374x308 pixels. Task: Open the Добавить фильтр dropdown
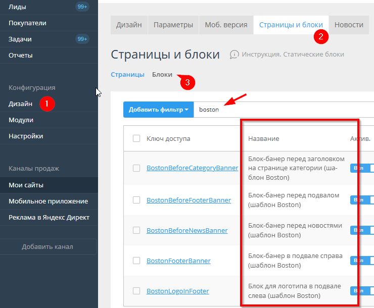[x=158, y=110]
